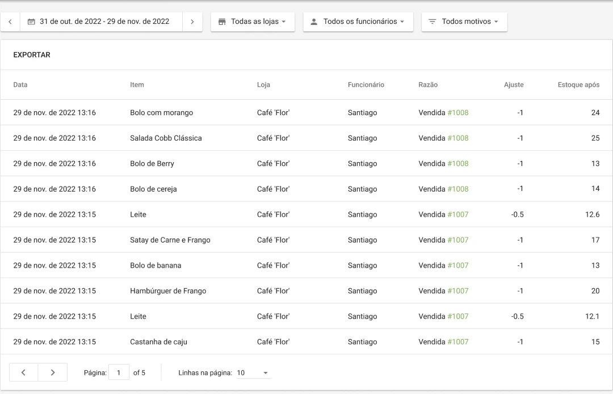613x394 pixels.
Task: Click the Estoque após column header
Action: (x=578, y=85)
